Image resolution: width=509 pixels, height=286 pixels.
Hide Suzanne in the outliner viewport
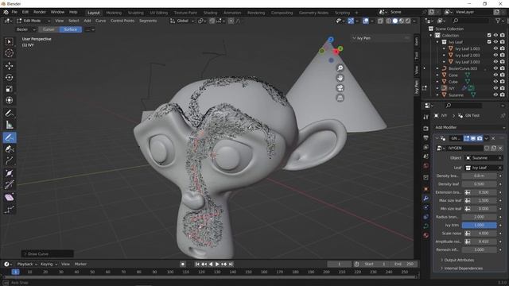495,95
